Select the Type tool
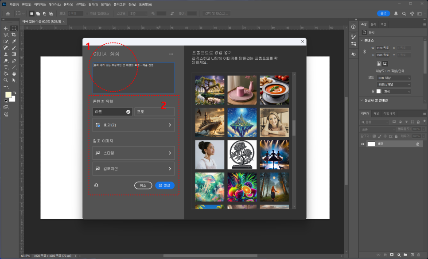Image resolution: width=428 pixels, height=259 pixels. click(x=6, y=67)
